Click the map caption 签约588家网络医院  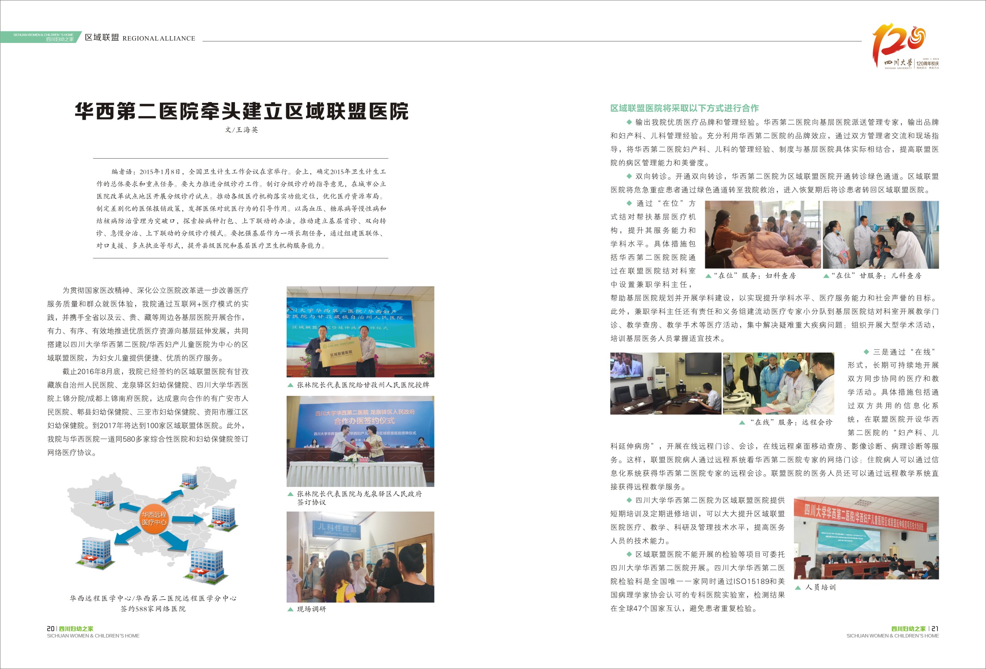coord(153,609)
